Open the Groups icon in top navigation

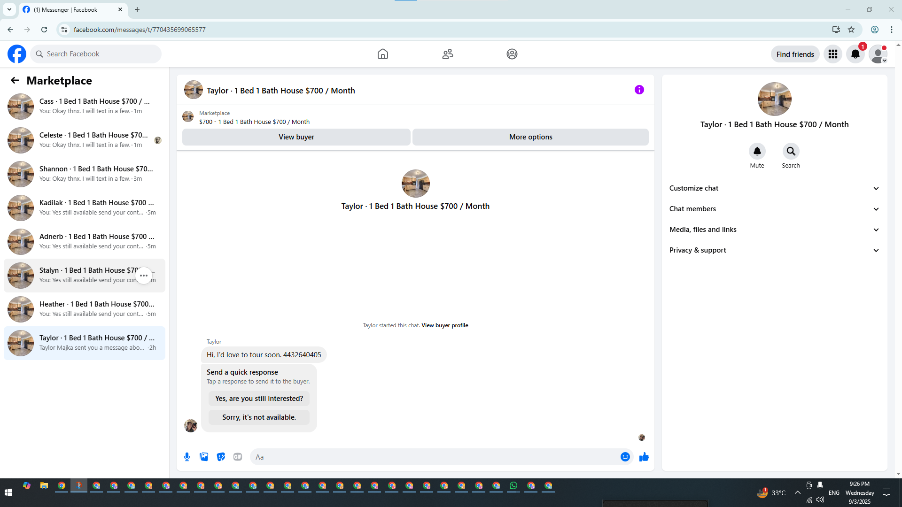(x=512, y=54)
